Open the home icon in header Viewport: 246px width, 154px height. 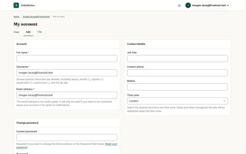click(x=179, y=5)
